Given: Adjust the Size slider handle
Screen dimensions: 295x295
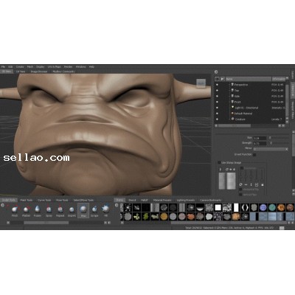Looking at the screenshot, I should [x=270, y=138].
